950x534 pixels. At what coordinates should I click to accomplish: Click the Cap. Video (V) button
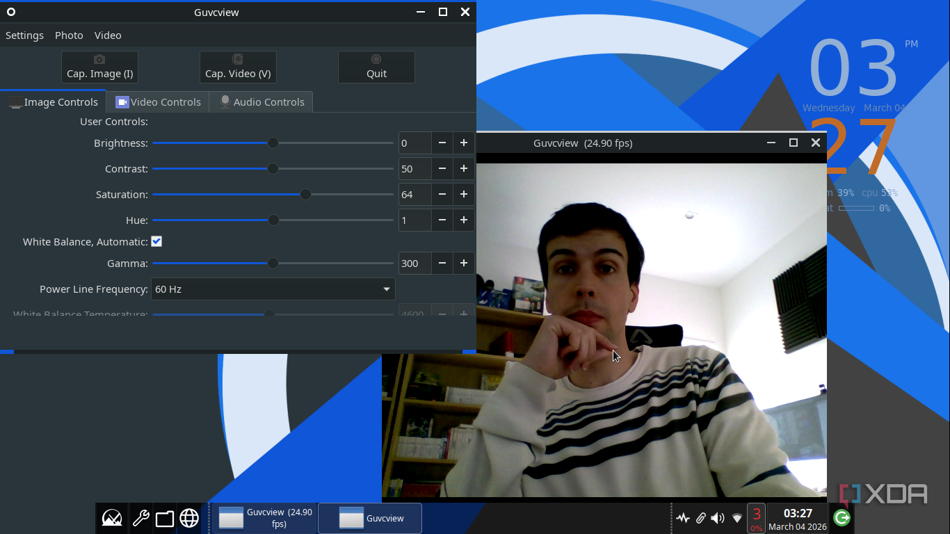click(238, 67)
